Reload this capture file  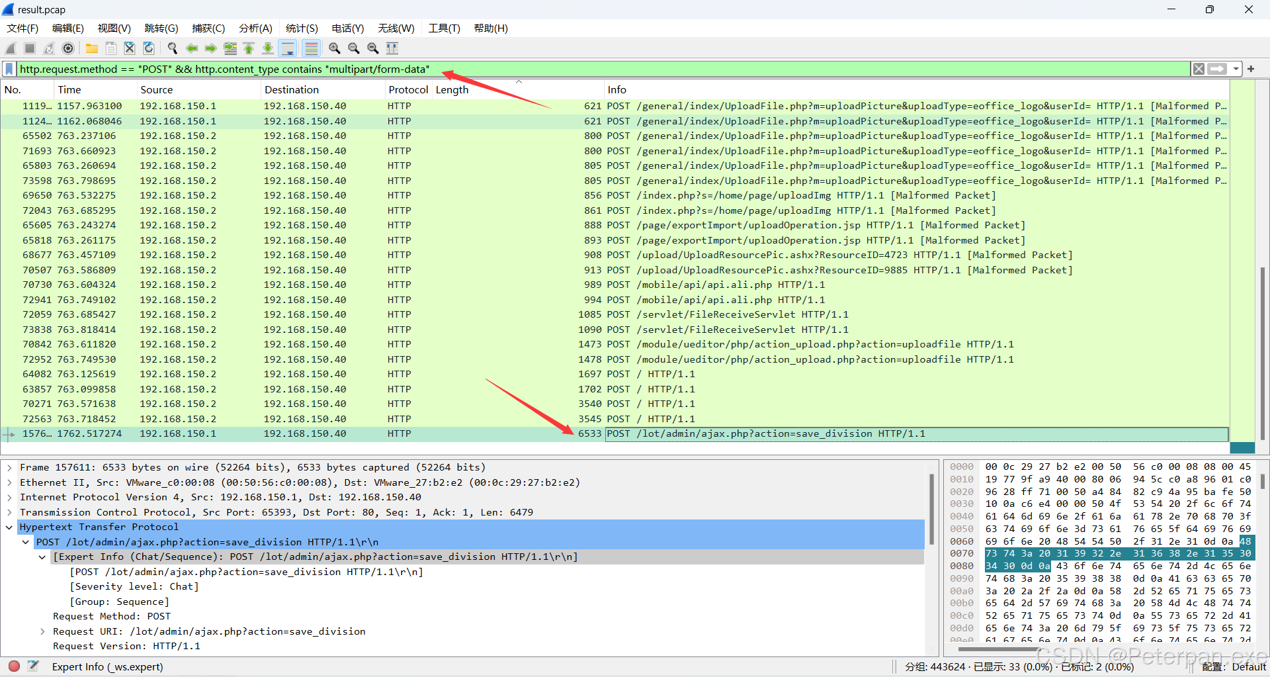point(149,48)
